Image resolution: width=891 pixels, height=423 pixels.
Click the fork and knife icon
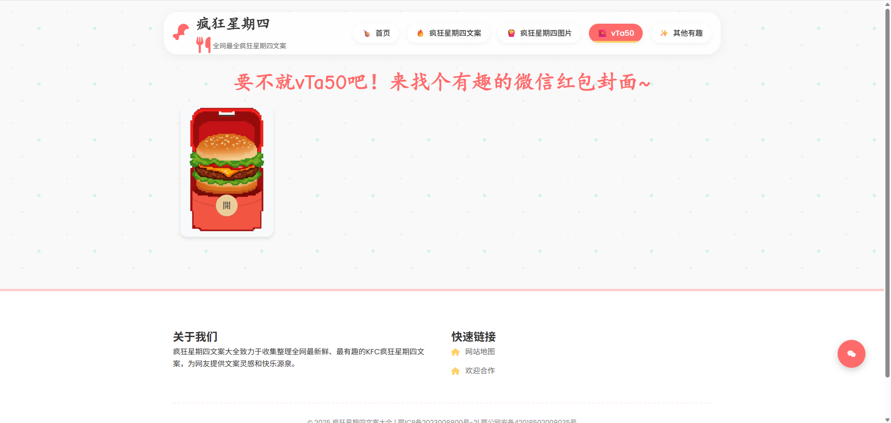(x=203, y=45)
